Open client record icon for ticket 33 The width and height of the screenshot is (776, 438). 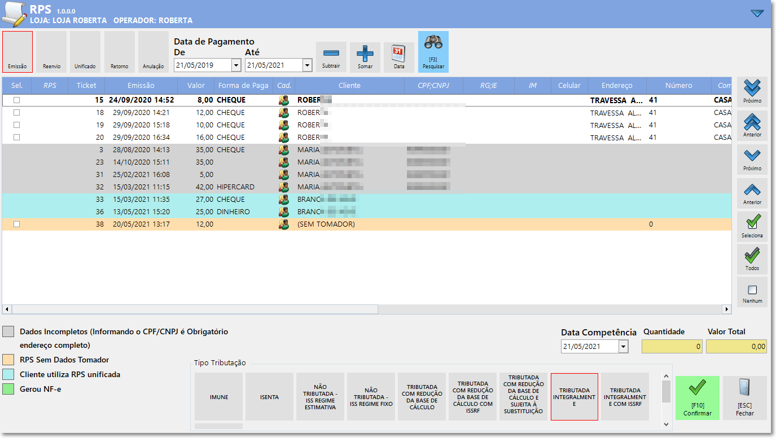(284, 200)
